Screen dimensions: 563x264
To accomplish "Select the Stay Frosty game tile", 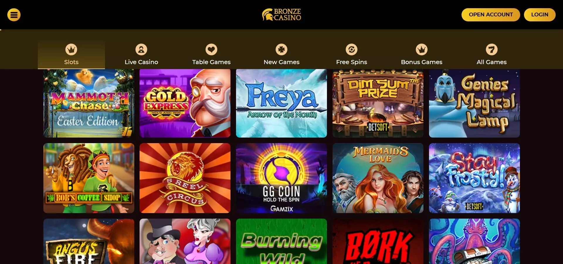I will coord(474,178).
